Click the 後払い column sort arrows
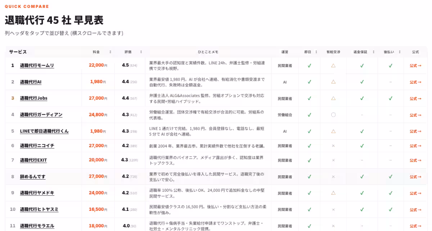This screenshot has width=432, height=231. pyautogui.click(x=400, y=52)
